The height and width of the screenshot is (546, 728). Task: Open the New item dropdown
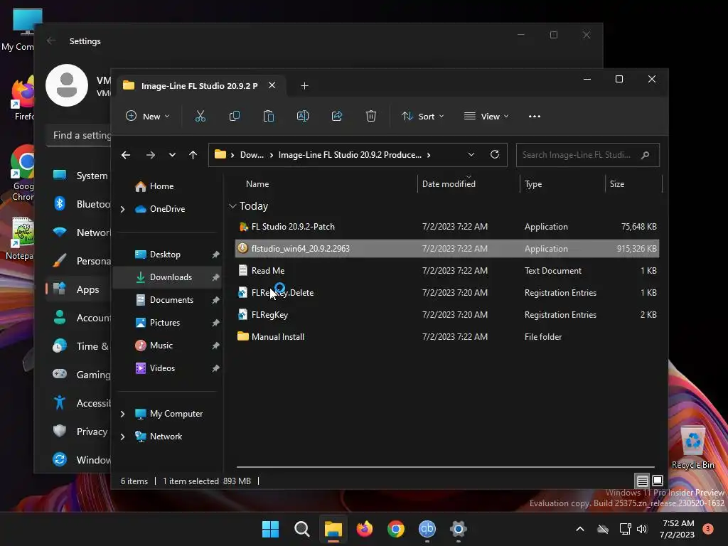click(148, 116)
